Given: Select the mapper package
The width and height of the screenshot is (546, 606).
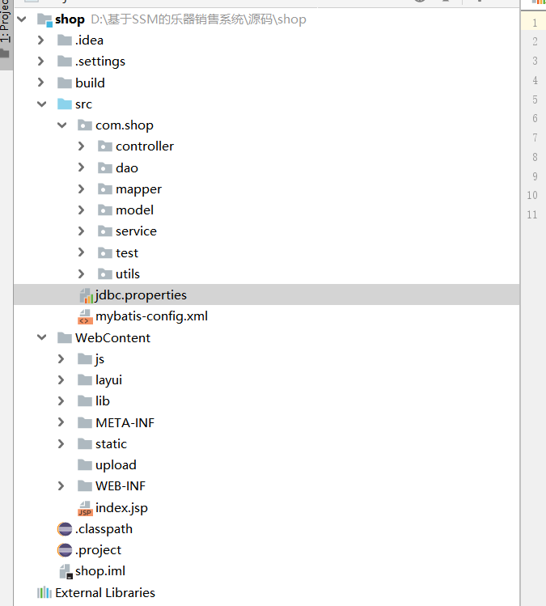Looking at the screenshot, I should pyautogui.click(x=138, y=189).
